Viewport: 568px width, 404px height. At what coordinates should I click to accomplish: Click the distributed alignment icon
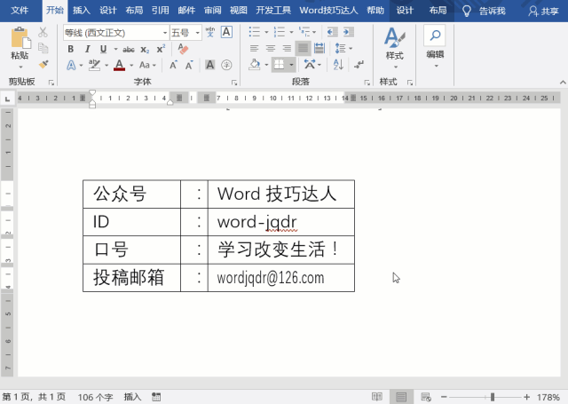tap(319, 48)
